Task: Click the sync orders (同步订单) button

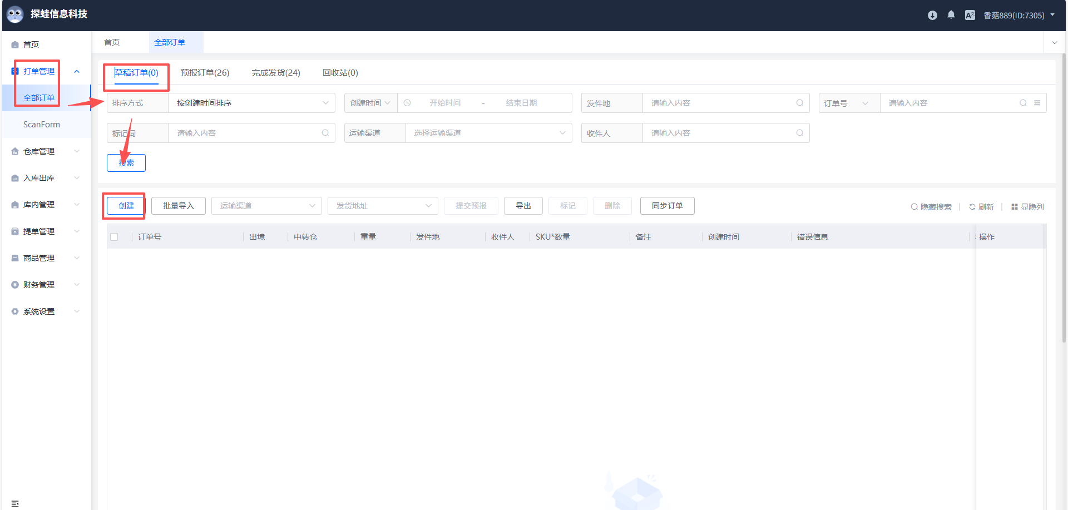Action: coord(667,206)
